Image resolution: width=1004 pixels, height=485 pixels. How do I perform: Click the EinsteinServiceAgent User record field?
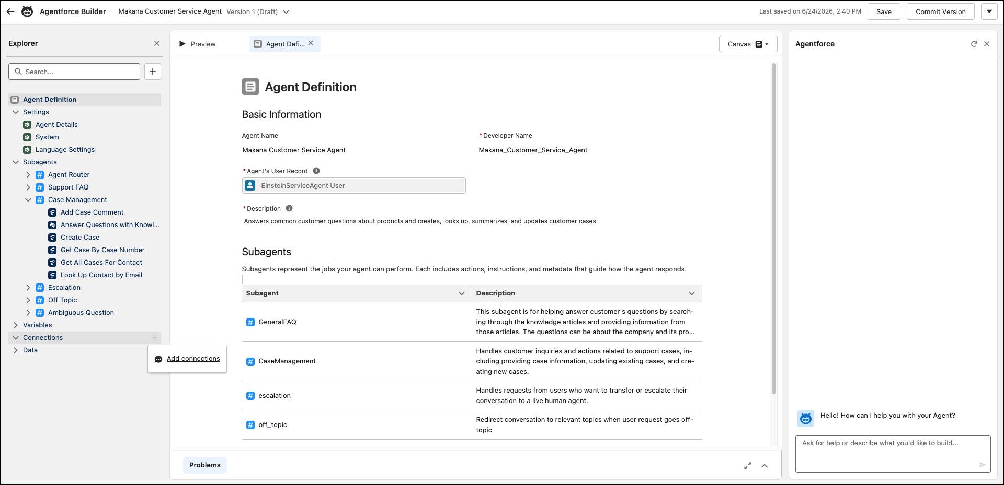pos(354,185)
